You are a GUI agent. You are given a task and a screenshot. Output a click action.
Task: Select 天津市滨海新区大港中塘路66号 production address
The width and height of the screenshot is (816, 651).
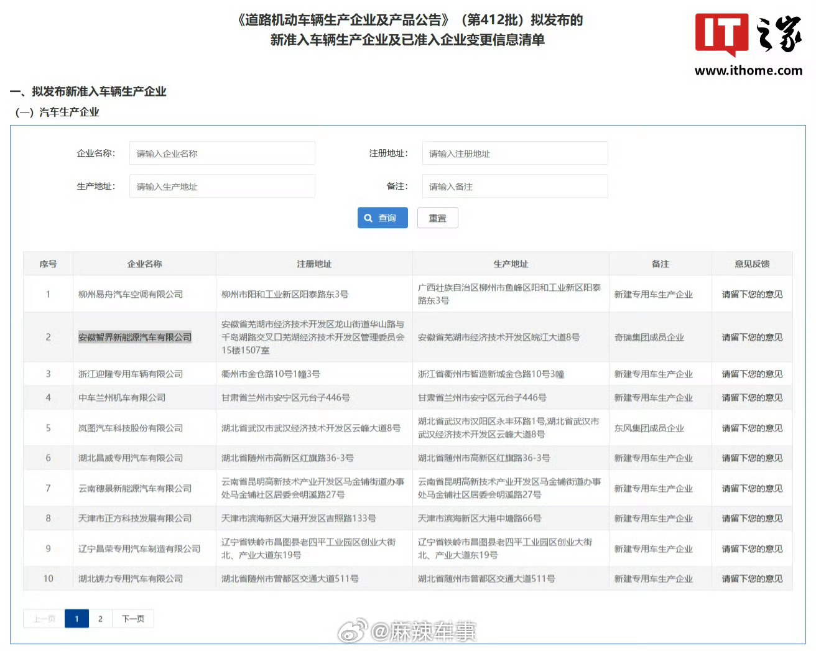[x=480, y=518]
